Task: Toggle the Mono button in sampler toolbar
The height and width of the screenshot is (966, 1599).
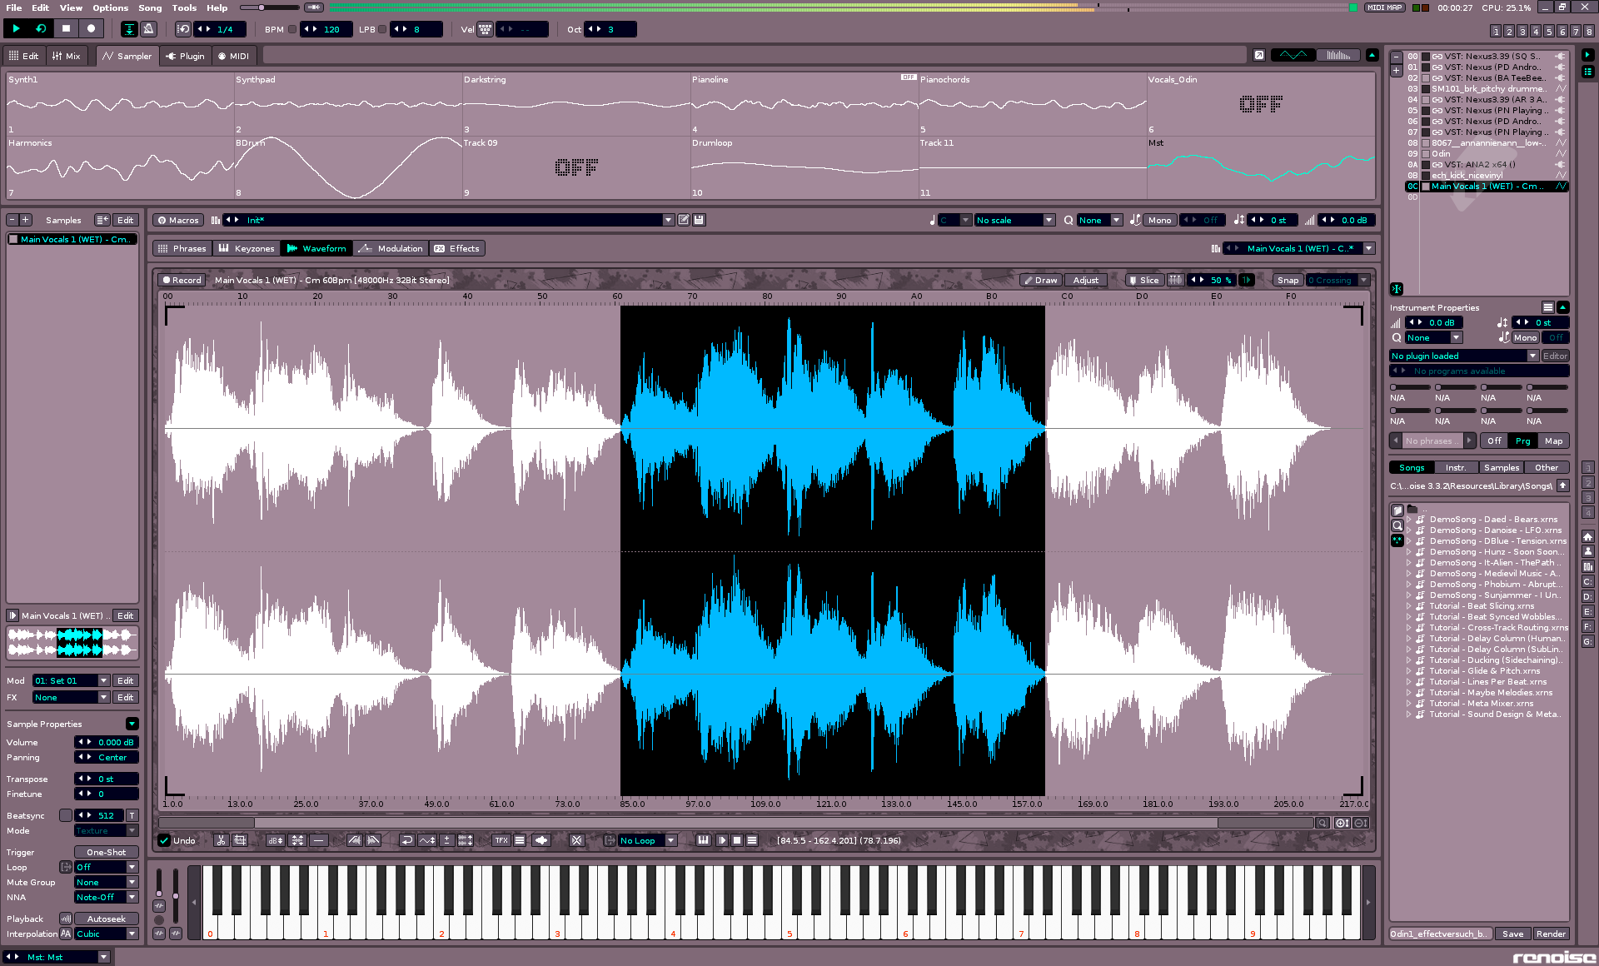Action: click(x=1159, y=220)
